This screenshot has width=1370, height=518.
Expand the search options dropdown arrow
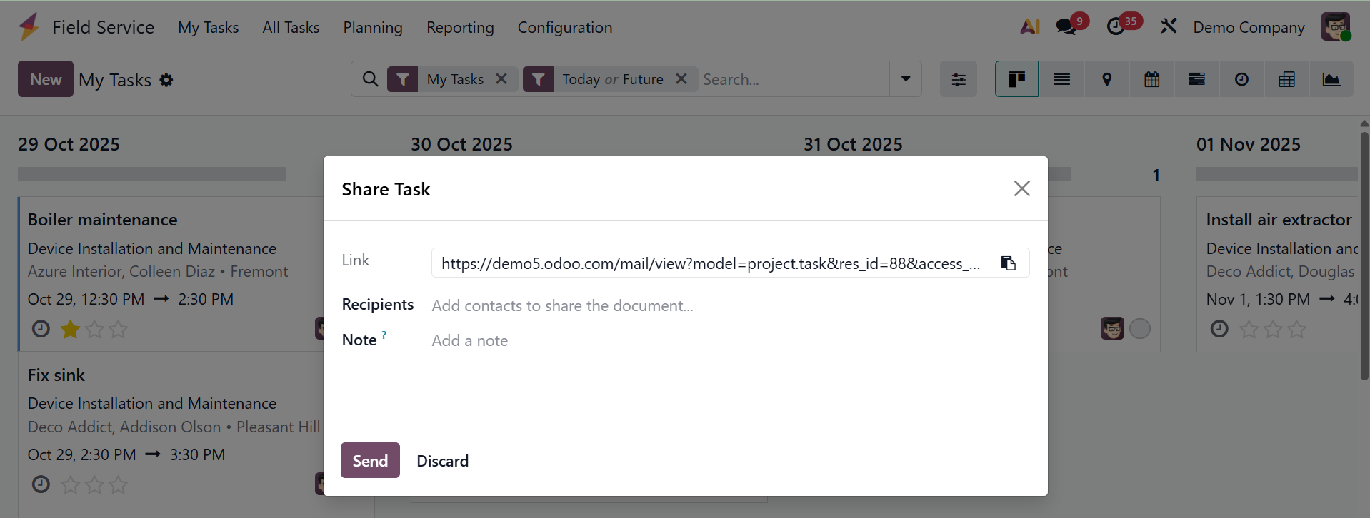pos(905,79)
